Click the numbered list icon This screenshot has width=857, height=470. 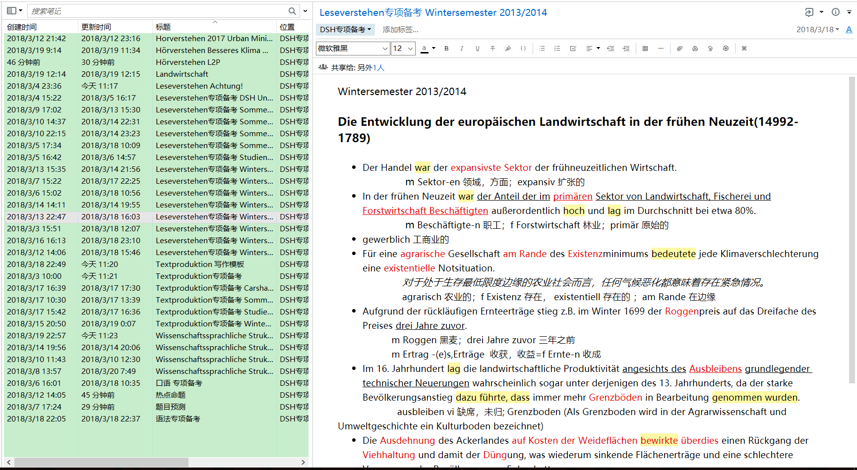click(x=557, y=49)
